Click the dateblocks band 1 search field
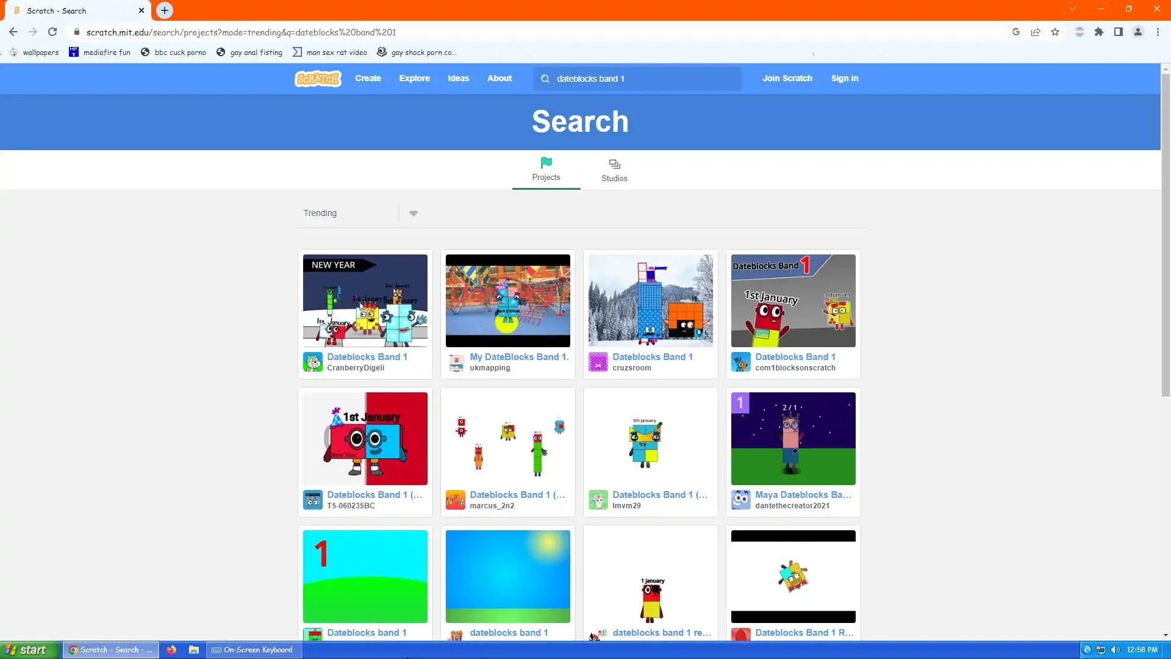The height and width of the screenshot is (659, 1171). click(645, 79)
